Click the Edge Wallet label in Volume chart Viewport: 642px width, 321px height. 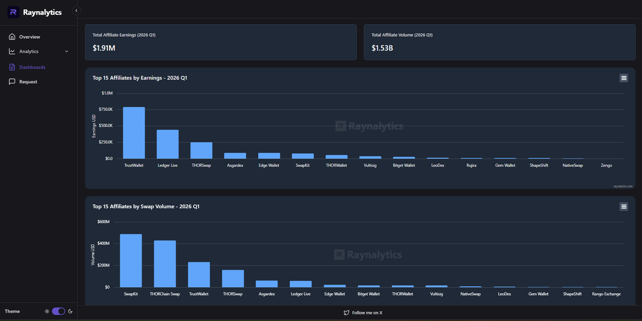(x=334, y=294)
